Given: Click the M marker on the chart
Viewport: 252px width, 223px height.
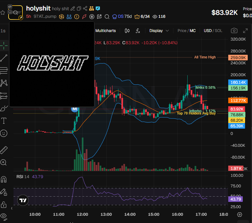Looking at the screenshot, I should coord(75,109).
